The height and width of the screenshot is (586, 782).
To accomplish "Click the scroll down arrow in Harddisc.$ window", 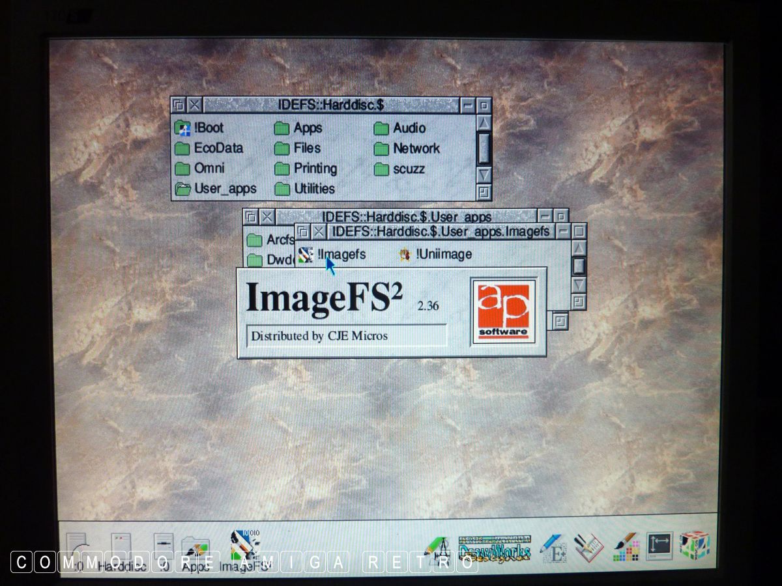I will (x=484, y=174).
